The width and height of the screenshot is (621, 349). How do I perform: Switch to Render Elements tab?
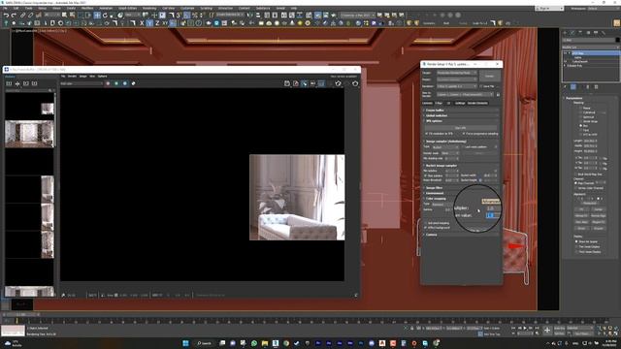click(x=477, y=103)
